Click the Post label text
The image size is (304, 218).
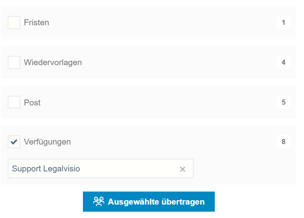(x=32, y=102)
